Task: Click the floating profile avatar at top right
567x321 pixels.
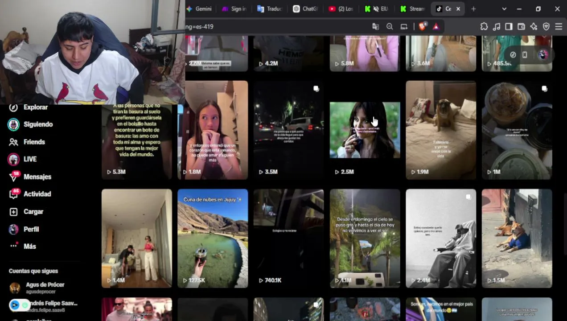Action: pos(542,54)
